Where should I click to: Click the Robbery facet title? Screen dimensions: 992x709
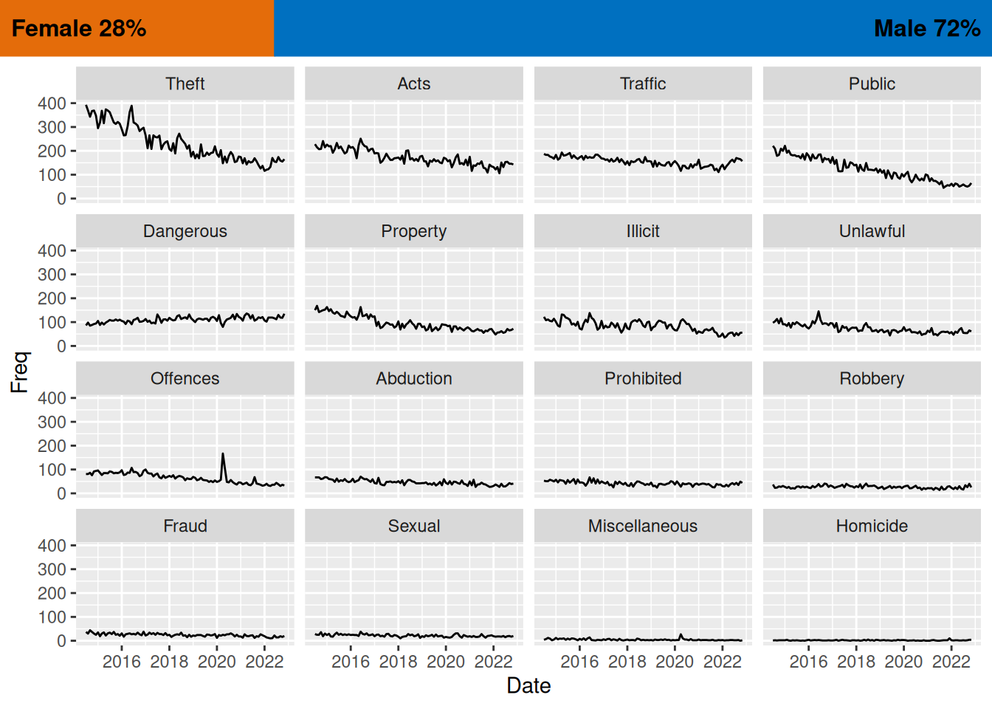coord(872,379)
